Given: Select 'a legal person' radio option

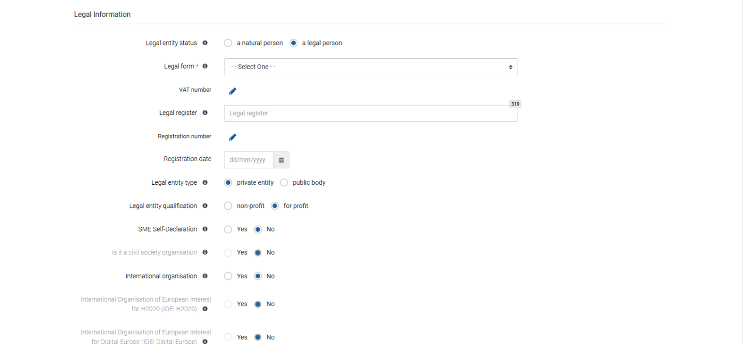Looking at the screenshot, I should pyautogui.click(x=294, y=43).
